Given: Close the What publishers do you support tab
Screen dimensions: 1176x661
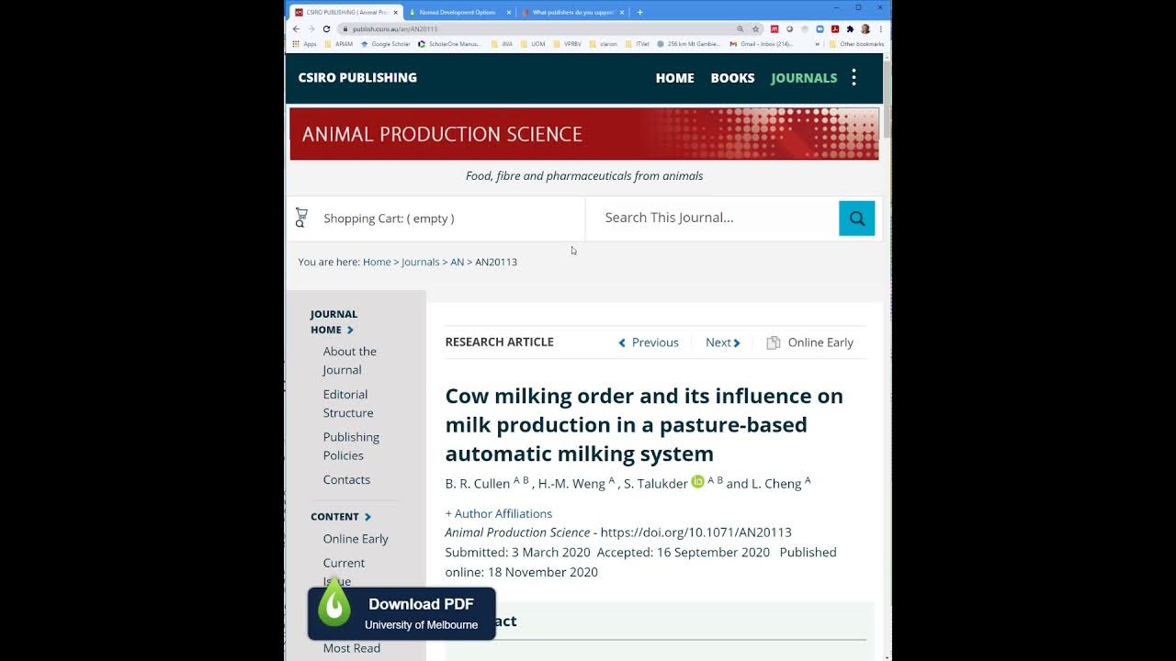Looking at the screenshot, I should point(622,12).
